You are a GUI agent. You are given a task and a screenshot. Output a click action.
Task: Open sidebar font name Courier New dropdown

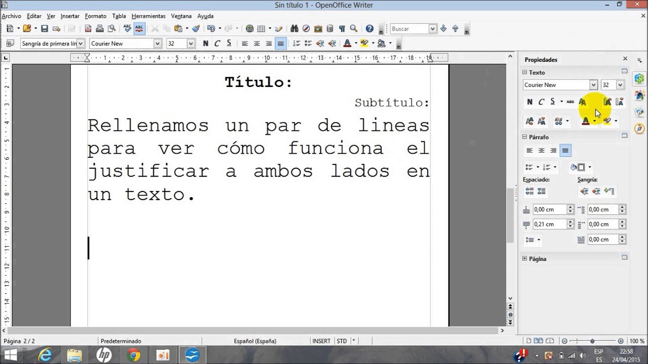[x=593, y=85]
